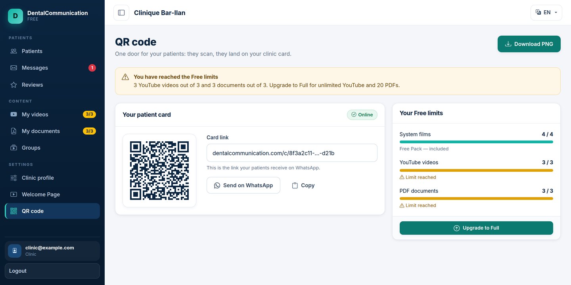571x285 pixels.
Task: Click the translate language icon
Action: (x=538, y=12)
